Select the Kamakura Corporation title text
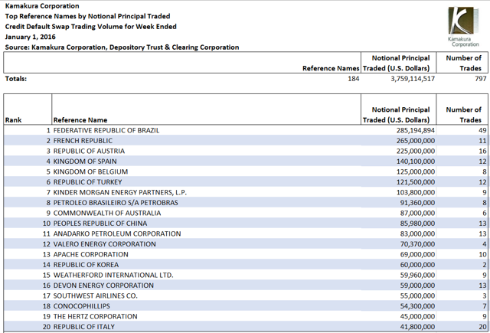 click(42, 6)
